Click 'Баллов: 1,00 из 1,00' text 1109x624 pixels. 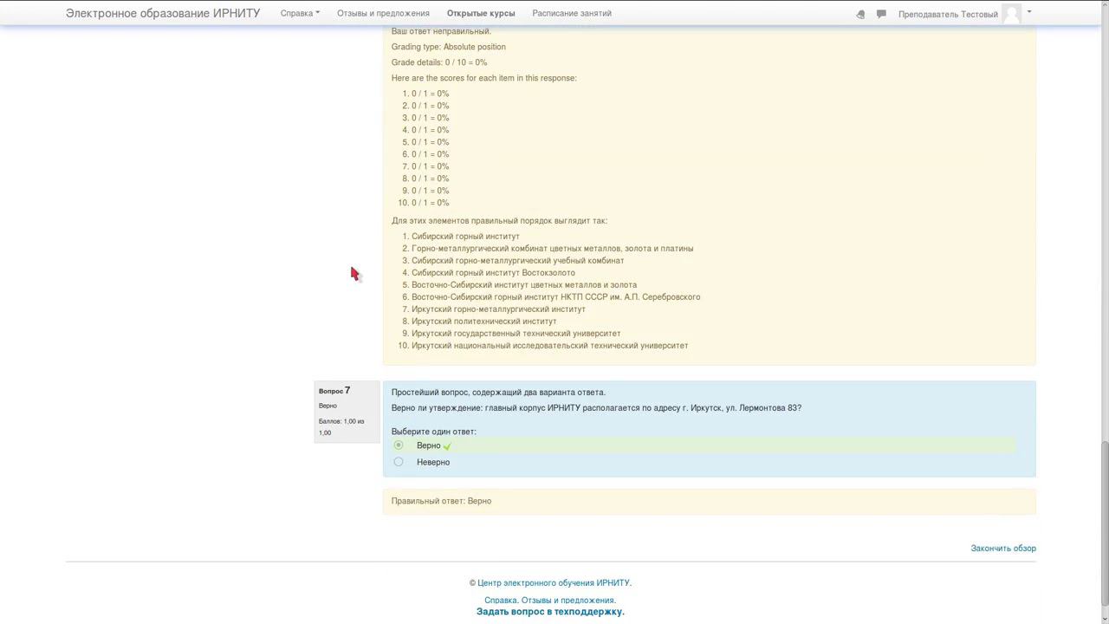[x=341, y=426]
